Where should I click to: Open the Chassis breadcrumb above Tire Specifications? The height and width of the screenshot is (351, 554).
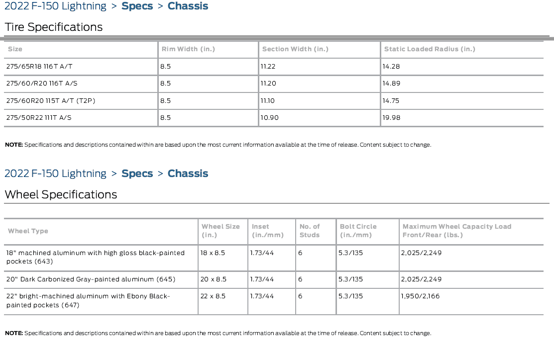188,6
